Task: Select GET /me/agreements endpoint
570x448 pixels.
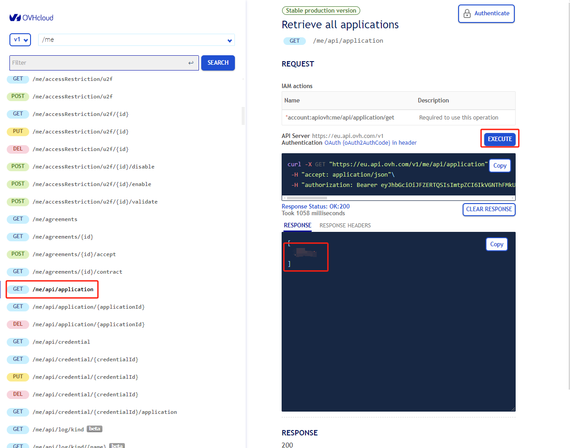Action: tap(42, 219)
